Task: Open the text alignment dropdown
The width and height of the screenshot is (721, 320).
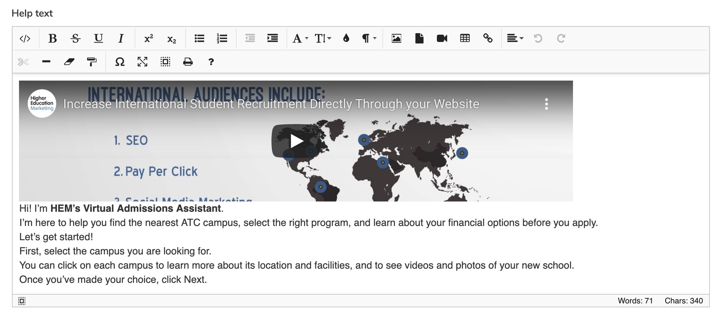Action: pos(515,38)
